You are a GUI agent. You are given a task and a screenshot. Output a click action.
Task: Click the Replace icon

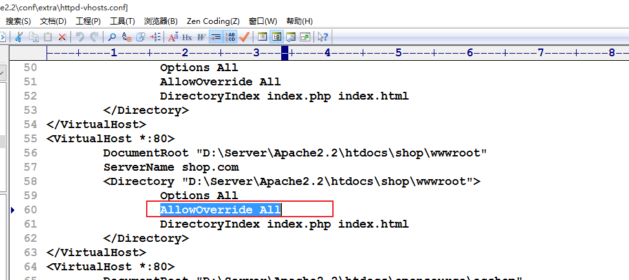point(127,37)
